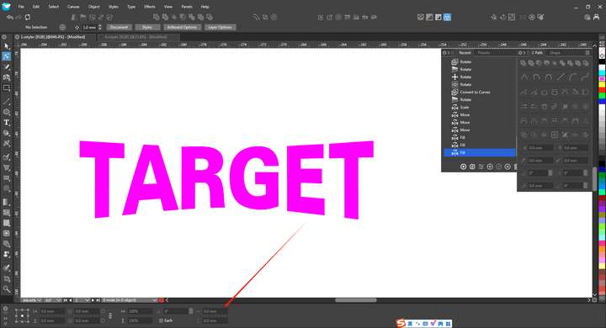Viewport: 606px width, 328px height.
Task: Pick the magenta swatch in color palette
Action: coord(602,79)
